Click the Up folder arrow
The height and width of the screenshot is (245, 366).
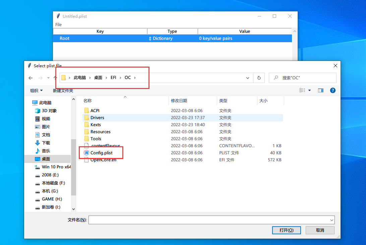55,78
